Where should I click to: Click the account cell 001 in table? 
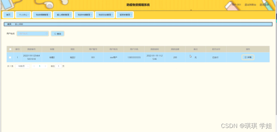(93, 57)
